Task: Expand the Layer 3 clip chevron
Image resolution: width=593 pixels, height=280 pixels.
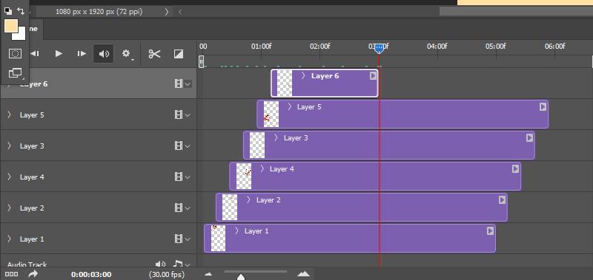Action: coord(276,138)
